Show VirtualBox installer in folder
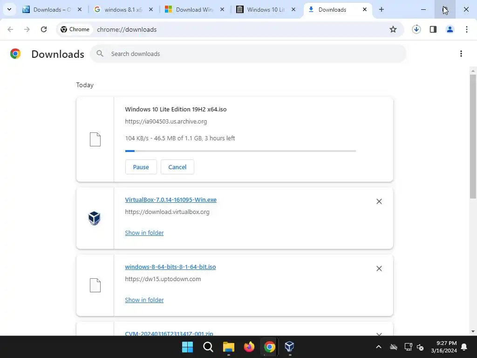 144,233
